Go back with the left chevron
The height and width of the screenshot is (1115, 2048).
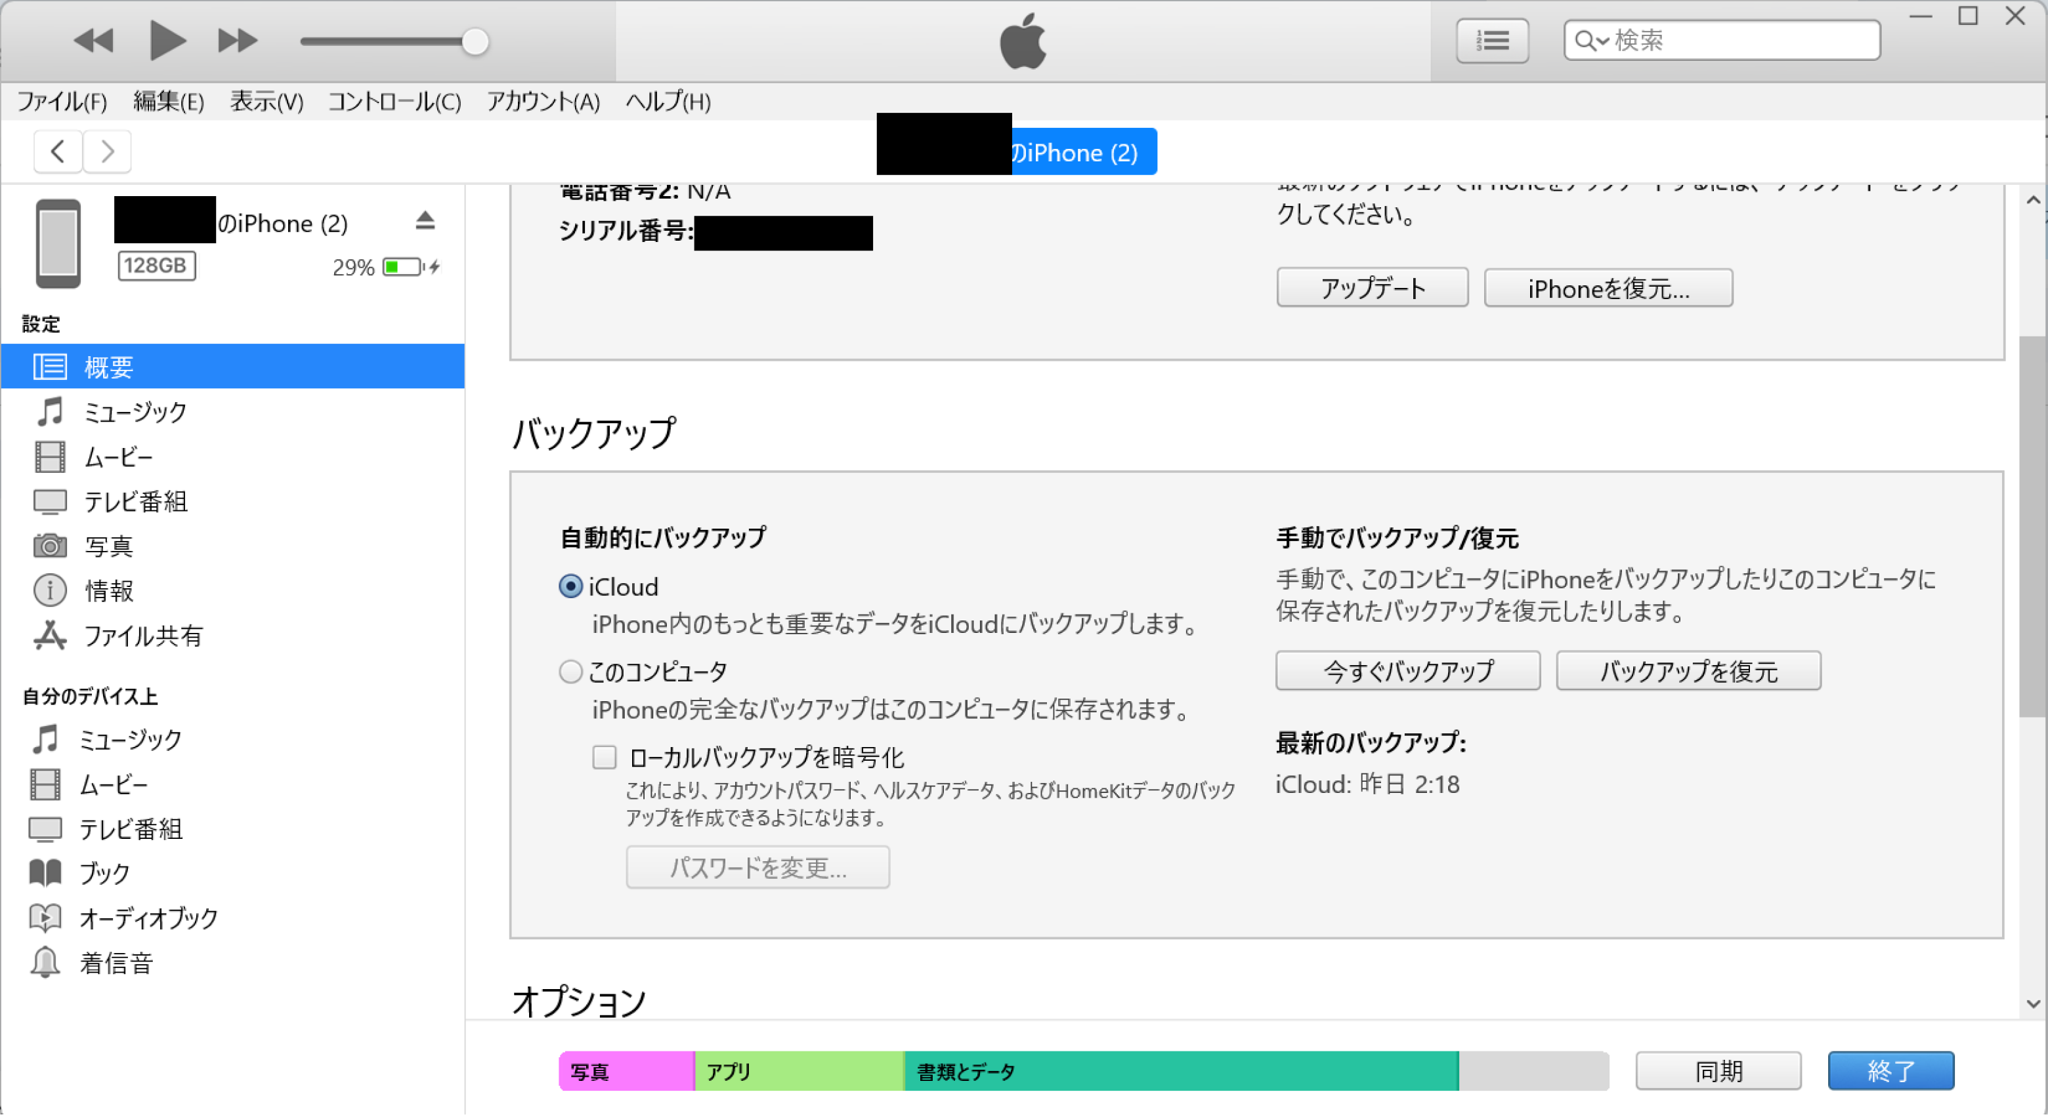57,151
